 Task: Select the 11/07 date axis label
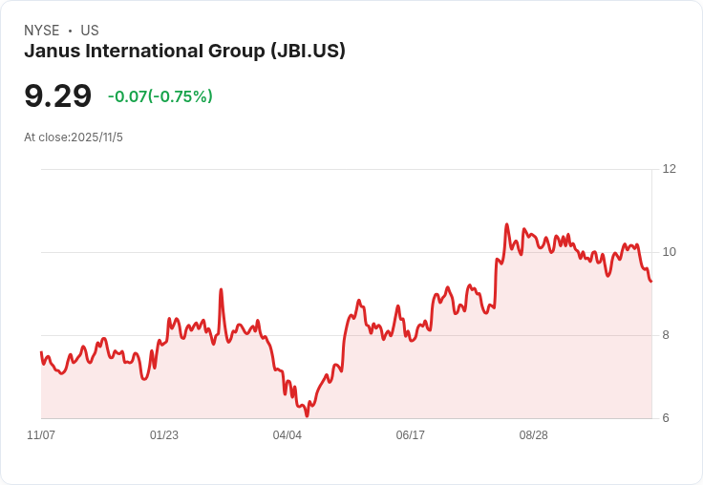click(41, 434)
